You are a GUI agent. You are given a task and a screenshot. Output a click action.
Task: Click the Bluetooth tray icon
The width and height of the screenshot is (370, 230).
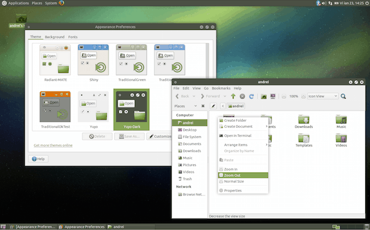point(318,3)
